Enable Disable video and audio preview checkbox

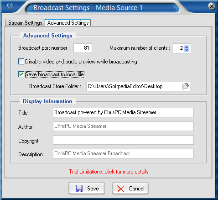coord(21,62)
